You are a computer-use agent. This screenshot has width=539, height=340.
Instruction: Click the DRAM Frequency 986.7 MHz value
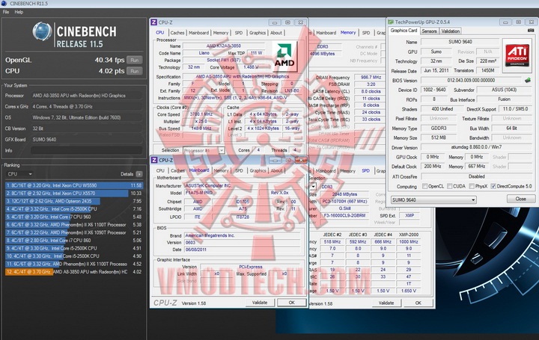click(x=371, y=78)
